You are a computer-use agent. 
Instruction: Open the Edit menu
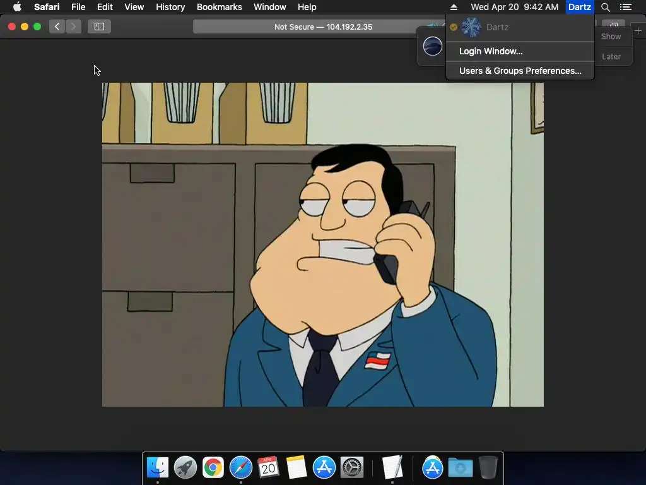105,7
